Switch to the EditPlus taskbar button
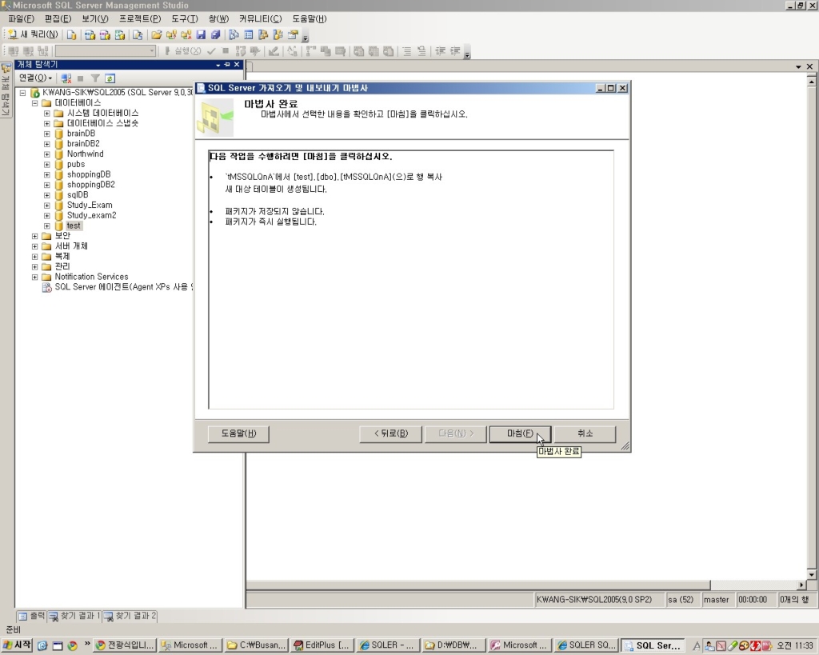This screenshot has height=655, width=819. tap(322, 645)
